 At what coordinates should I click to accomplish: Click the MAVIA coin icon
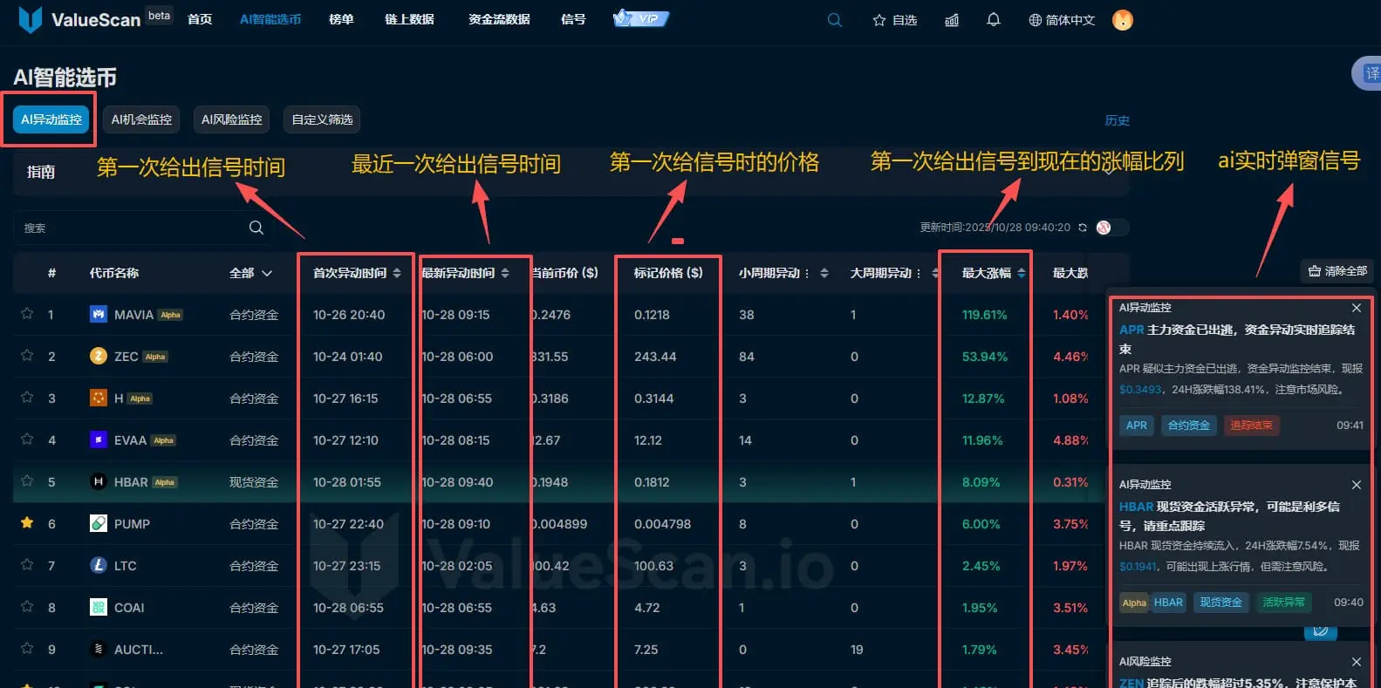[x=99, y=315]
